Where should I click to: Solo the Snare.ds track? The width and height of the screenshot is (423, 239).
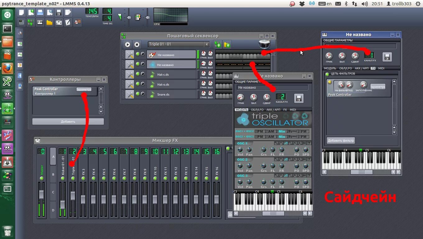coord(143,94)
